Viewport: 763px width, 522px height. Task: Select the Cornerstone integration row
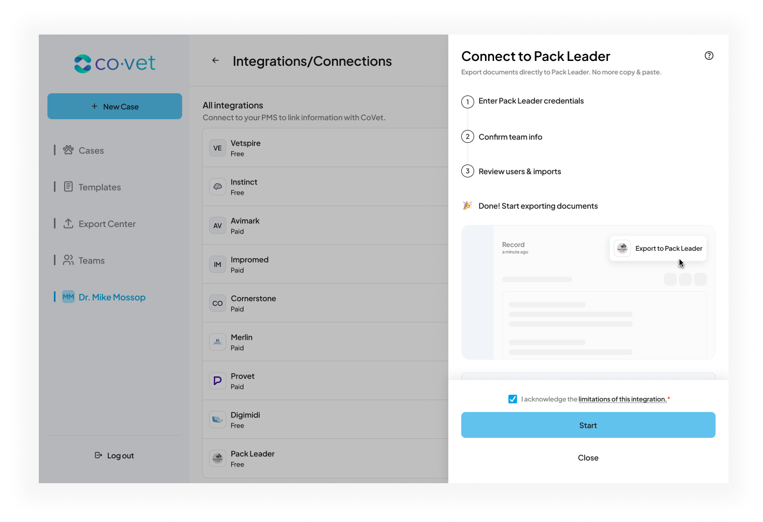tap(325, 303)
